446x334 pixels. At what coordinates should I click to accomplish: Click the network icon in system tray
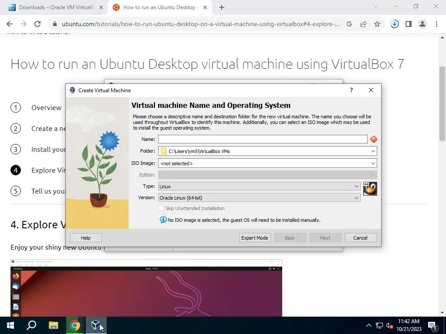pyautogui.click(x=379, y=325)
